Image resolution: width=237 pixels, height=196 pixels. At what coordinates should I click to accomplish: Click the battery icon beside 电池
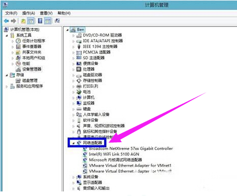coord(79,92)
